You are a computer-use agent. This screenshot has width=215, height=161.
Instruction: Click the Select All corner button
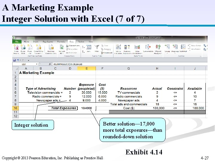tap(15, 69)
